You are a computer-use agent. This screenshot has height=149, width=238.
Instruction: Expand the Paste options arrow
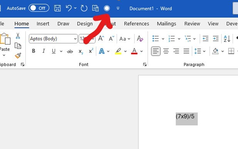coord(4,55)
